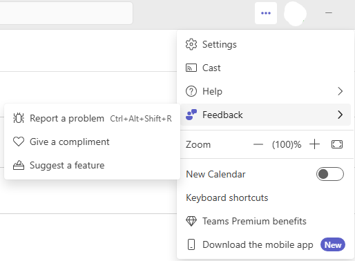Click the profile avatar picture
This screenshot has width=355, height=261.
coord(296,13)
